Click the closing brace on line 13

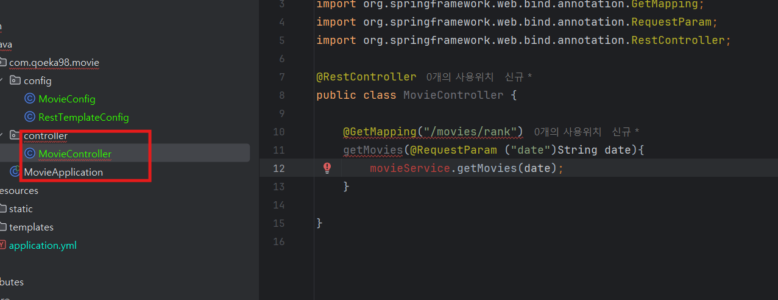click(346, 186)
